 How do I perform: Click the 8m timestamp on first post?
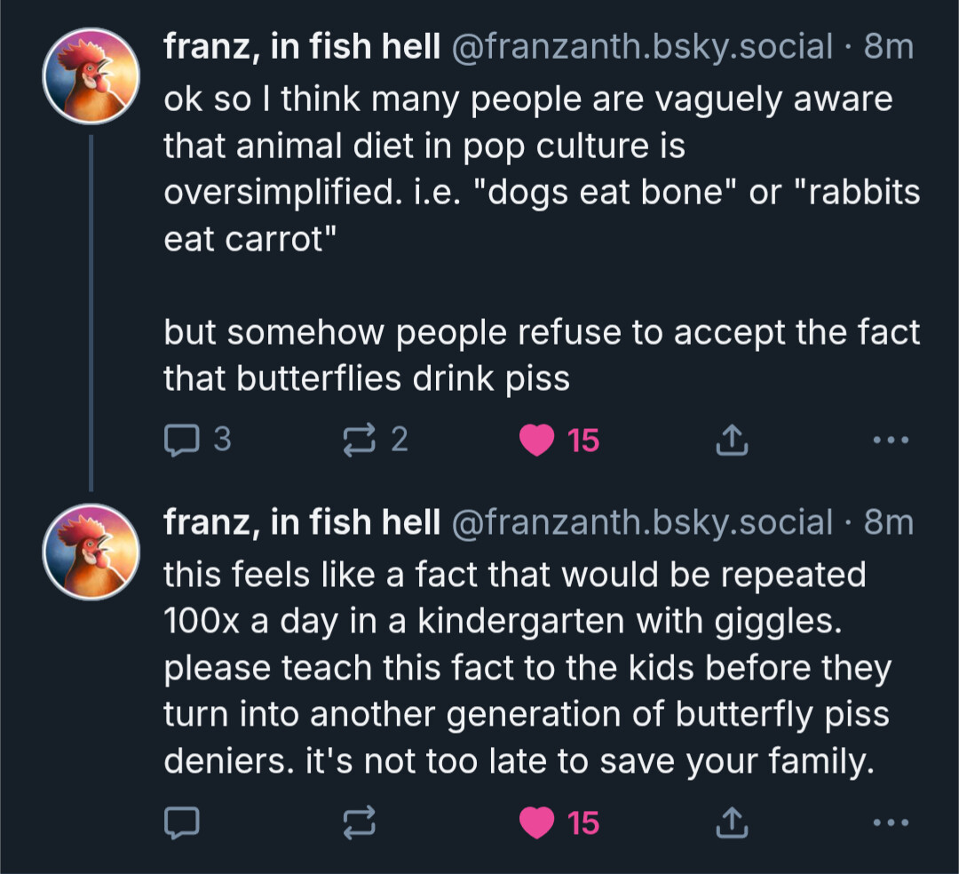888,47
